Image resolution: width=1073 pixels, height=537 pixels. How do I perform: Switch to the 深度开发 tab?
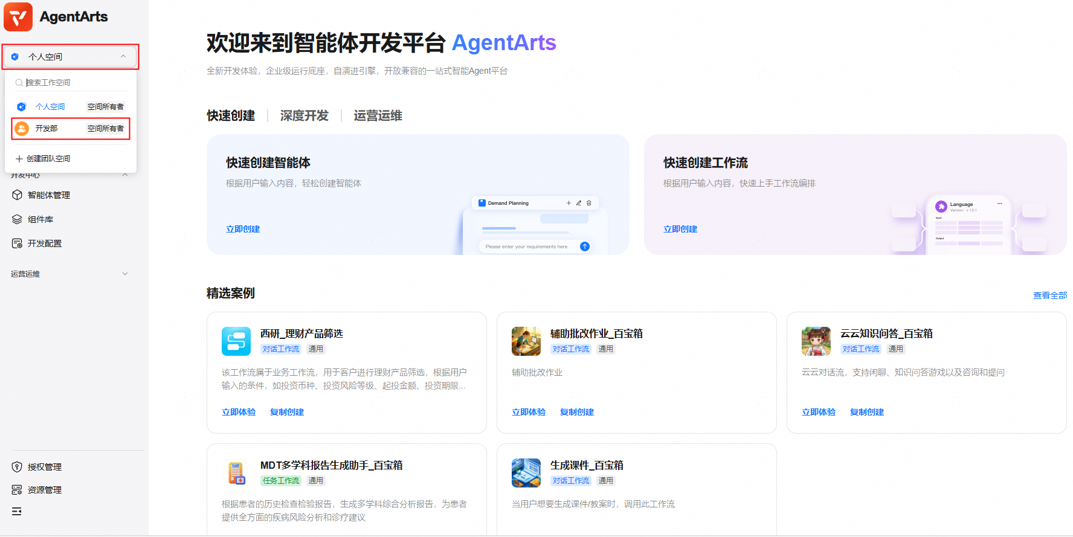tap(304, 115)
